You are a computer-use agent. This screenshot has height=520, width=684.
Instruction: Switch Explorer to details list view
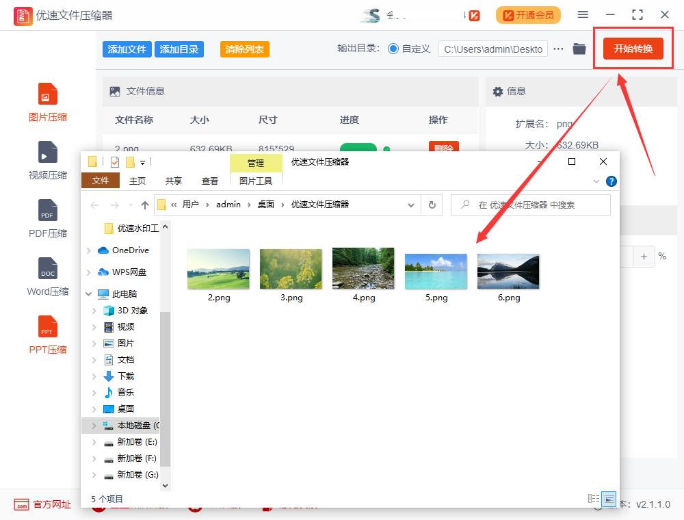click(x=592, y=498)
